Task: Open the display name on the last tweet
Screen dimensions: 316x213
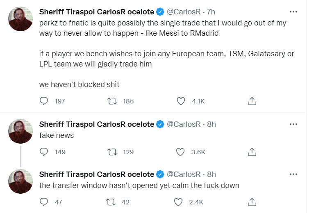Action: [x=96, y=174]
